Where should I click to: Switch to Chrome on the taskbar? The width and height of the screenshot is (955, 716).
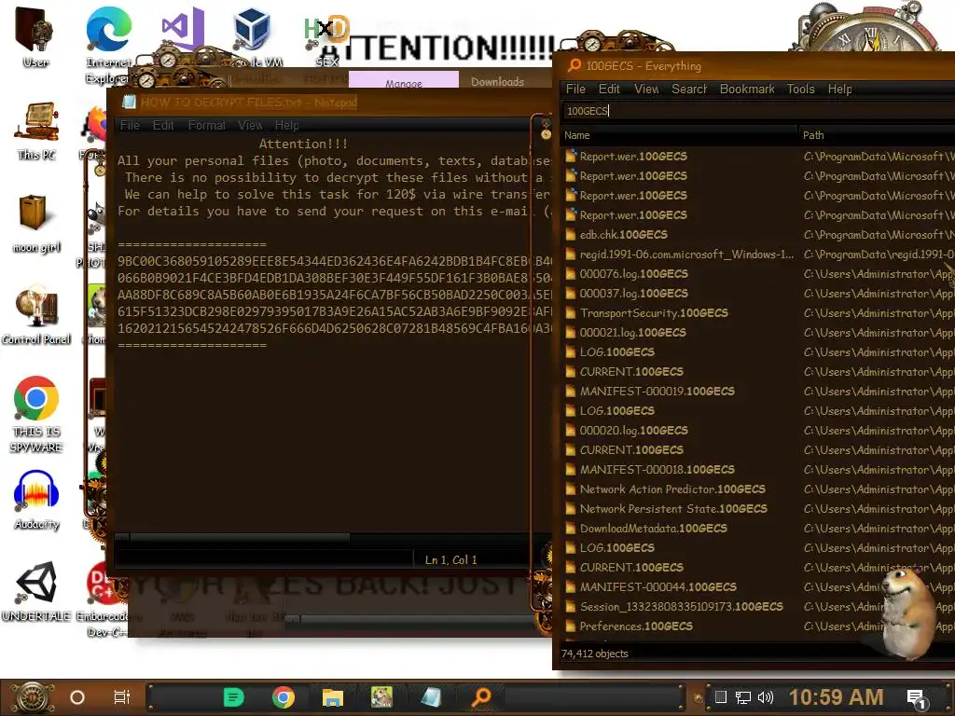click(284, 697)
